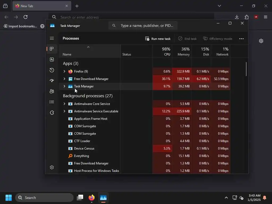Go back in Firefox
Screen dimensions: 272x204
pyautogui.click(x=6, y=17)
